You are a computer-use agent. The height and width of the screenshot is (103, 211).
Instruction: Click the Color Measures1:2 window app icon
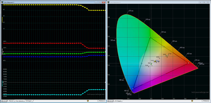click(108, 2)
